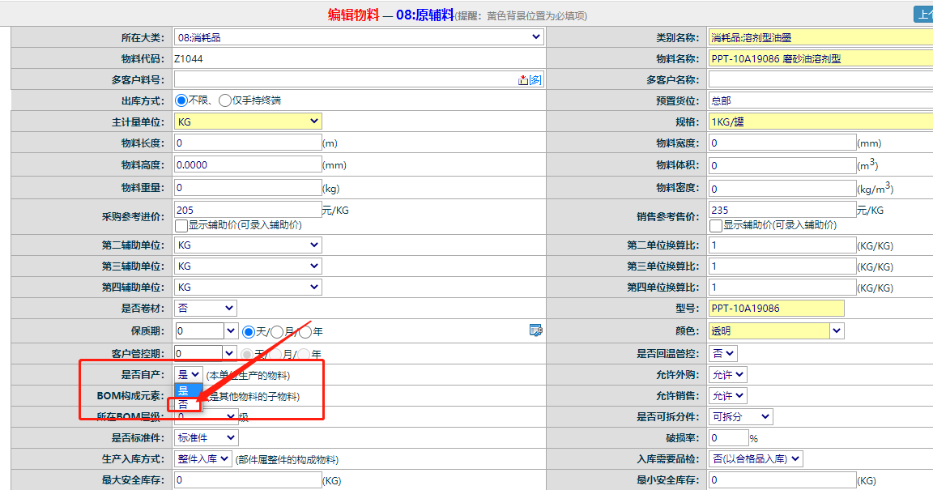
Task: Click the settings icon in the 保质期 row
Action: coord(535,330)
